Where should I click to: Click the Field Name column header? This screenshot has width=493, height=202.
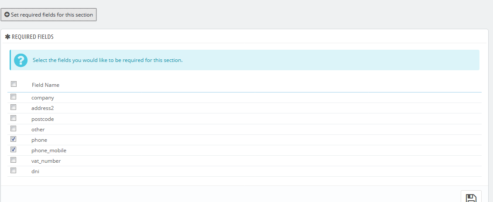pos(45,85)
